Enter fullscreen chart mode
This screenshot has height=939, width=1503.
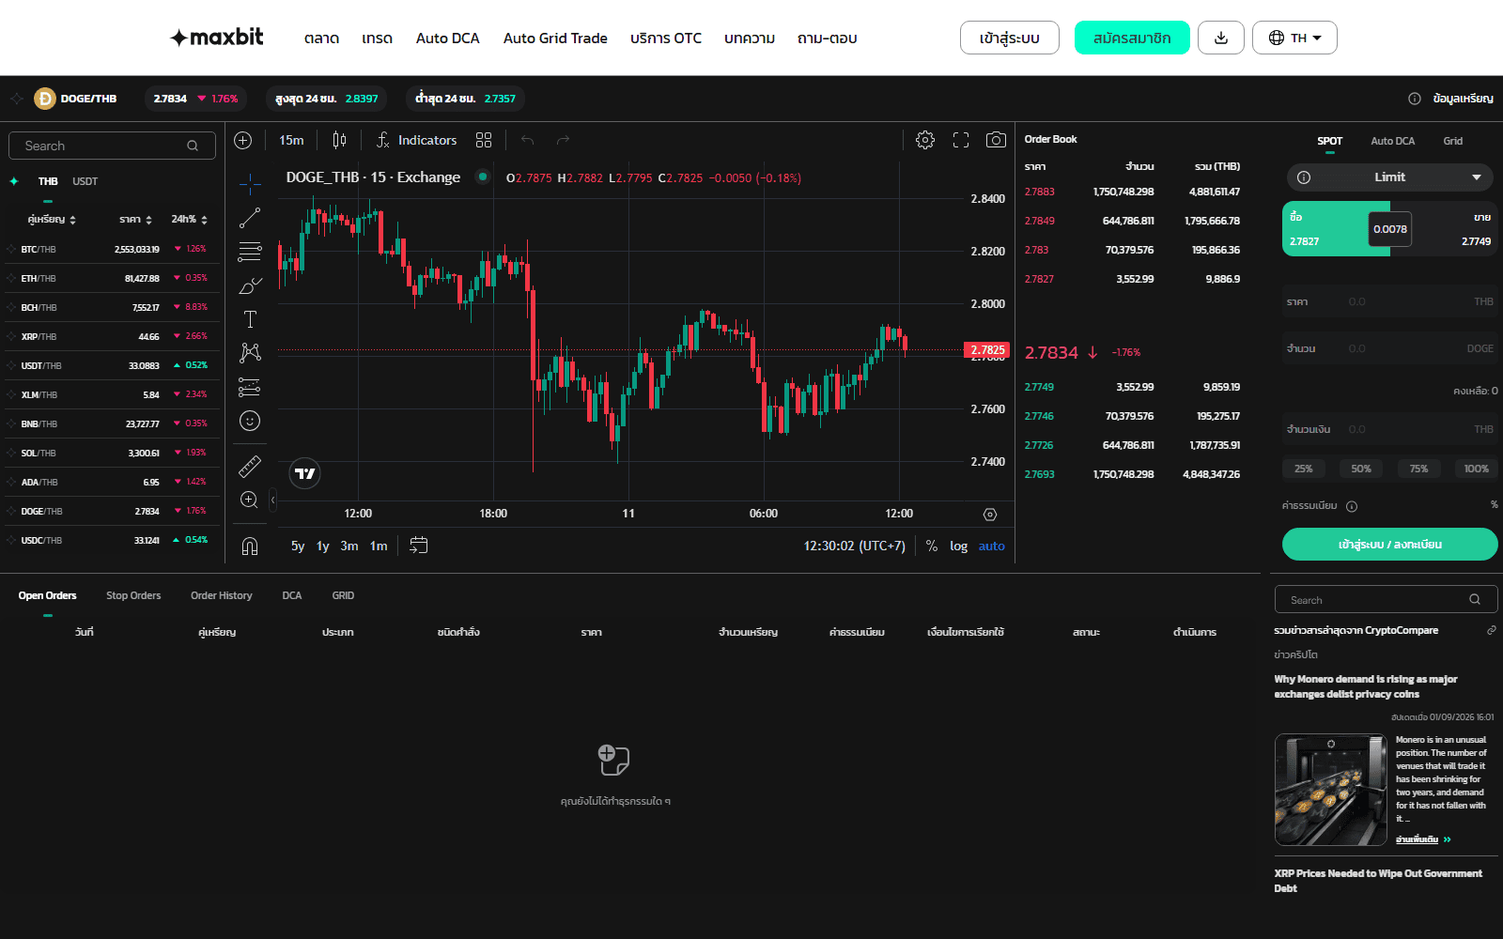(961, 140)
